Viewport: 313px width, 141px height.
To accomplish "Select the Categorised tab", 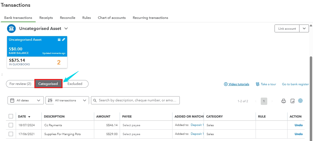I will click(x=48, y=84).
